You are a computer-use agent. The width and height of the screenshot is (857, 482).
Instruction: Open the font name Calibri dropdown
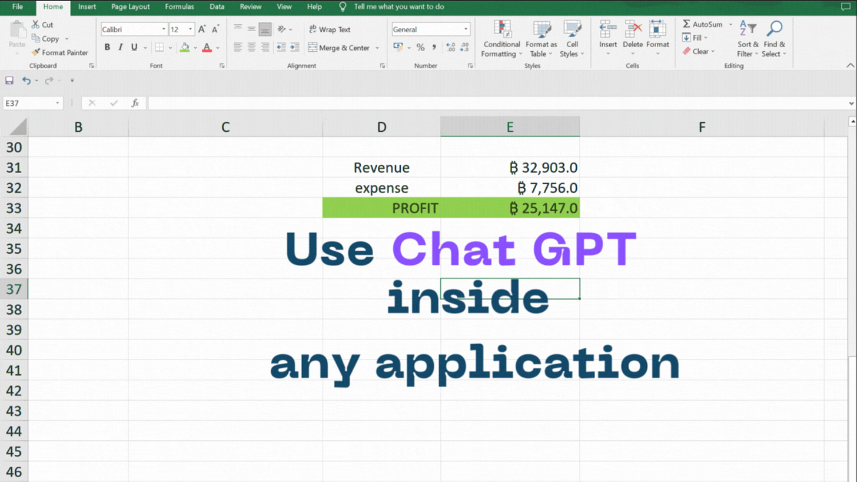[x=164, y=29]
